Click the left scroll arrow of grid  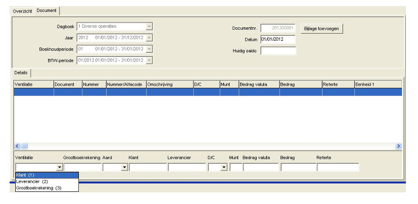point(18,146)
